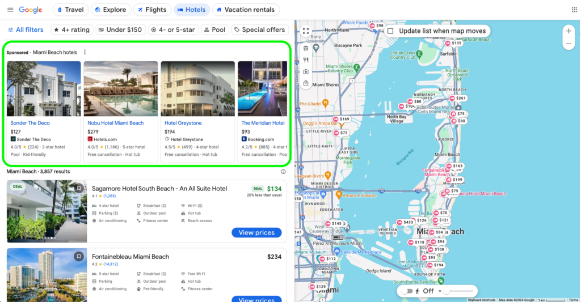The image size is (581, 302).
Task: Adjust the walking distance slider
Action: point(459,291)
